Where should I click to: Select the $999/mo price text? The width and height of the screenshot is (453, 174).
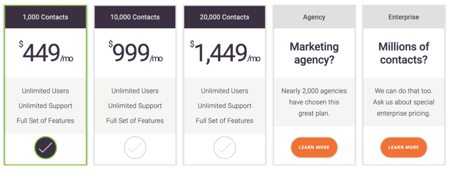pos(135,52)
